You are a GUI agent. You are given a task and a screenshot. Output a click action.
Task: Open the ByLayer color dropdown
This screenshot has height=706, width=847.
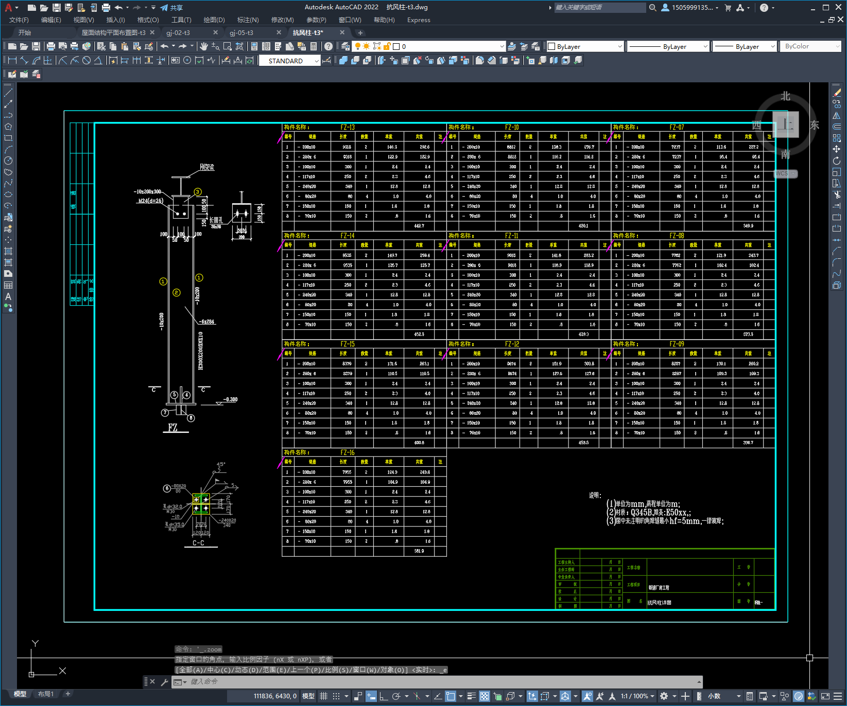(585, 46)
